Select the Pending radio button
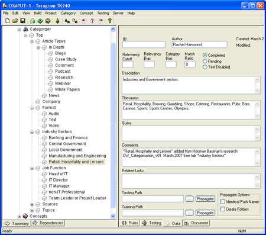Viewport: 266px width, 235px height. point(205,61)
